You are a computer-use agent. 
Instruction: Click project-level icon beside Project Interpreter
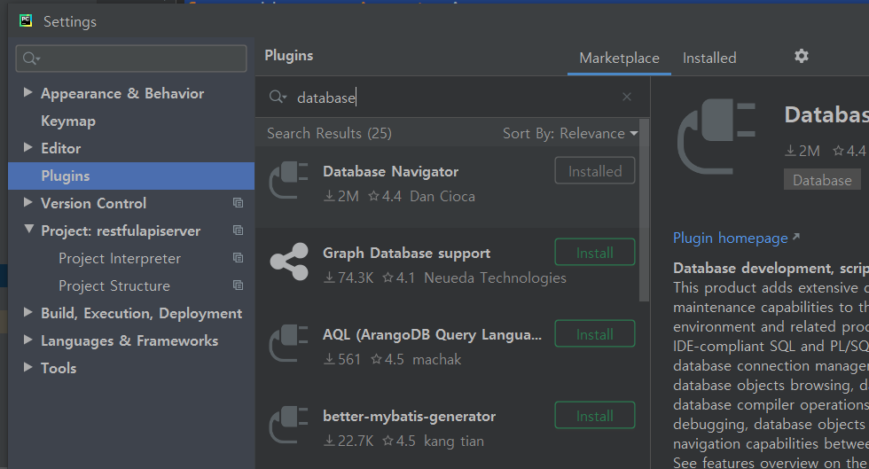239,258
